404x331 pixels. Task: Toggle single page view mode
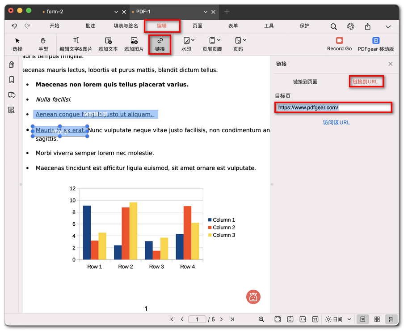pyautogui.click(x=363, y=319)
